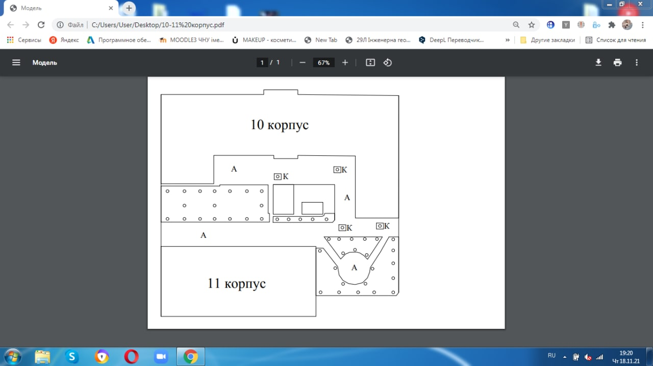653x366 pixels.
Task: Switch to the Модель tab
Action: (61, 8)
